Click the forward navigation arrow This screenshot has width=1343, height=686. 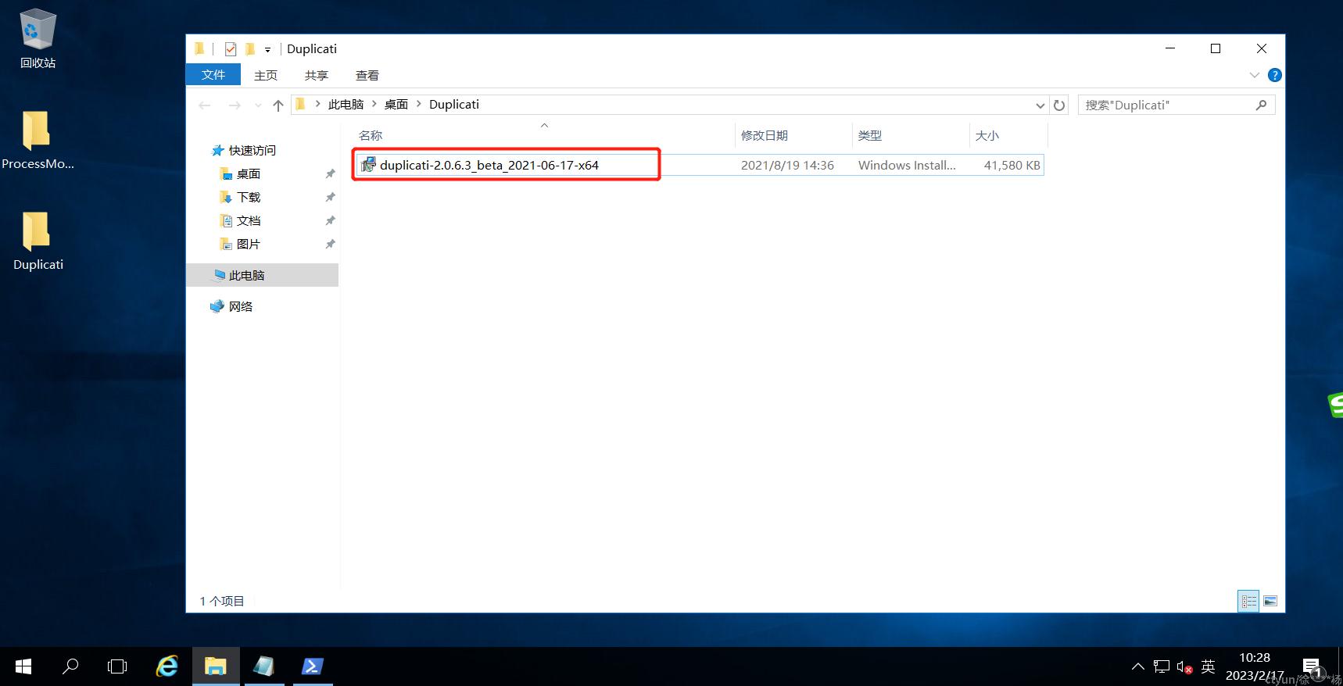235,105
